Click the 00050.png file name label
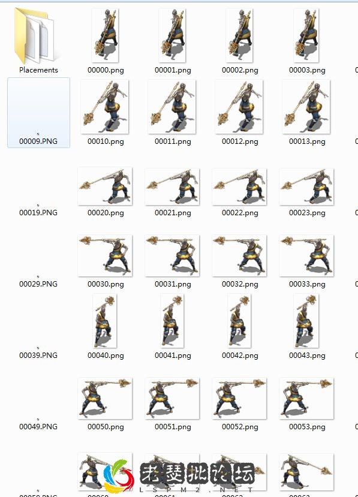 (x=106, y=427)
